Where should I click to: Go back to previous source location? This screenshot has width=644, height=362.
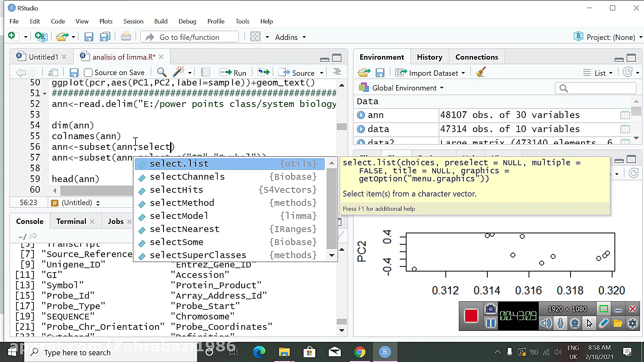tap(21, 73)
